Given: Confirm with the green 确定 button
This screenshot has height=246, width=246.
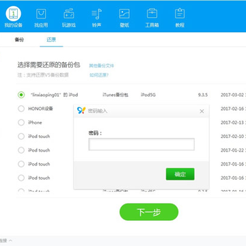Looking at the screenshot, I should pyautogui.click(x=180, y=174).
